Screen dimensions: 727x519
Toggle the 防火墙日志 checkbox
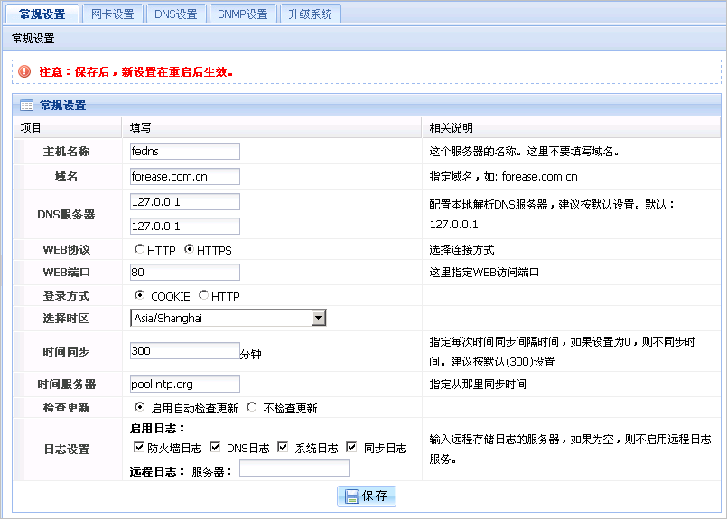click(139, 447)
